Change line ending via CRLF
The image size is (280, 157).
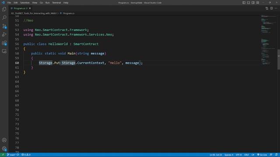(x=246, y=155)
